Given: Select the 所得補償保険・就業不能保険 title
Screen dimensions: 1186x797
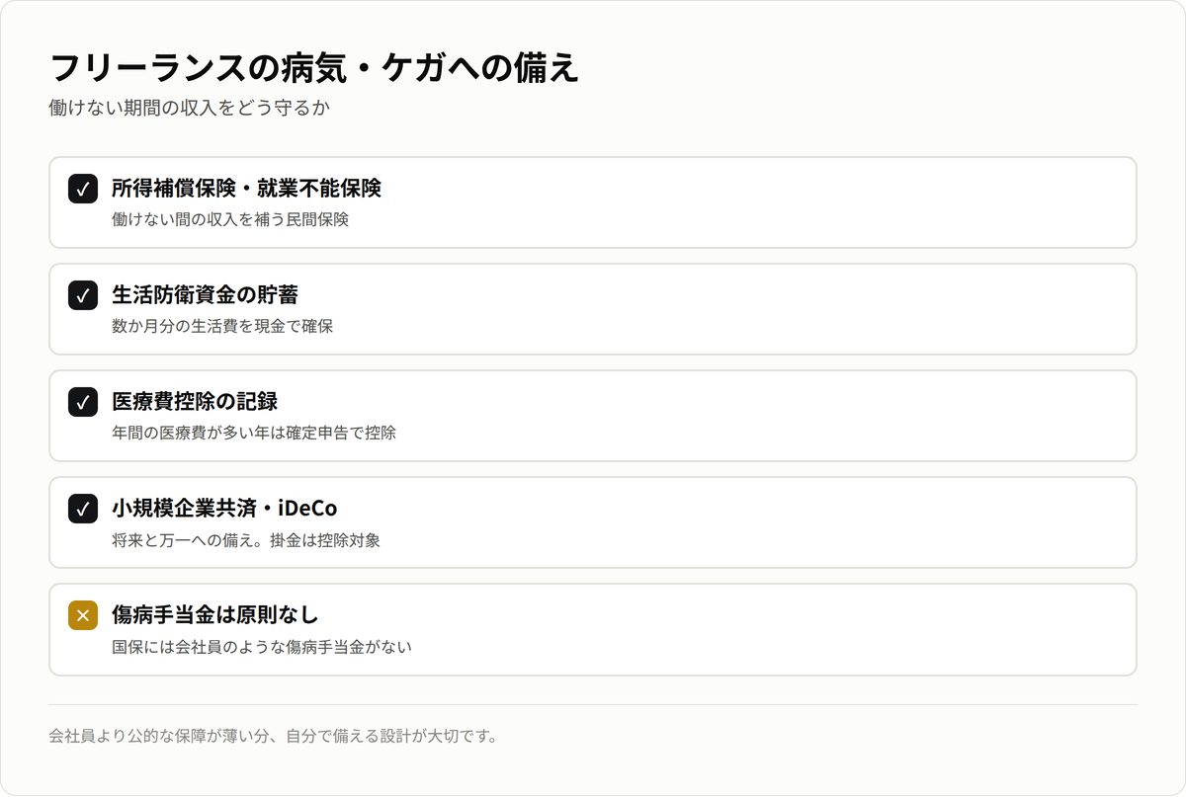Looking at the screenshot, I should (x=246, y=188).
